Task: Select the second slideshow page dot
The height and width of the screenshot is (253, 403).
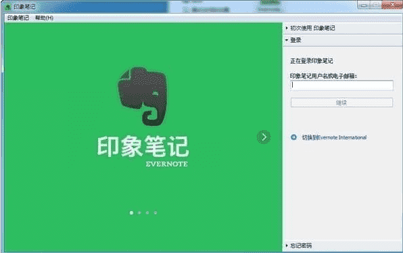Action: 139,212
